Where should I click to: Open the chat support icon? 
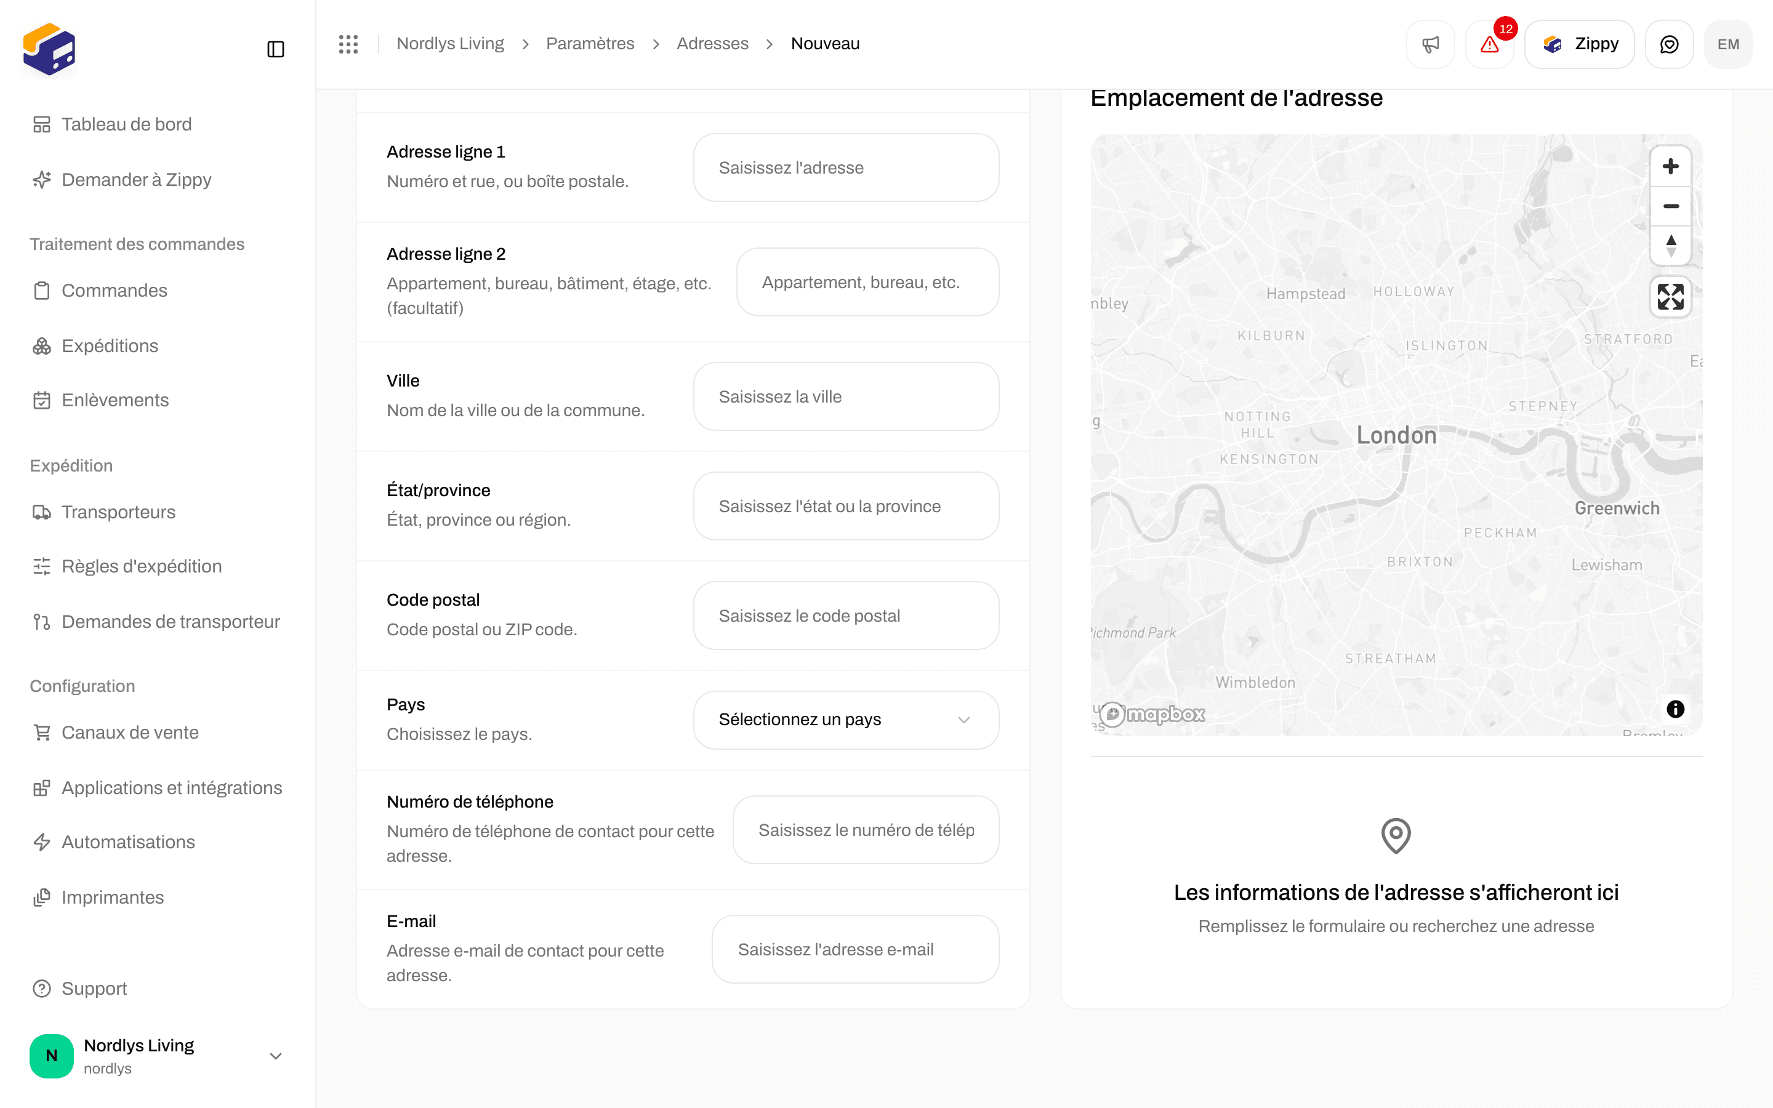[1669, 44]
